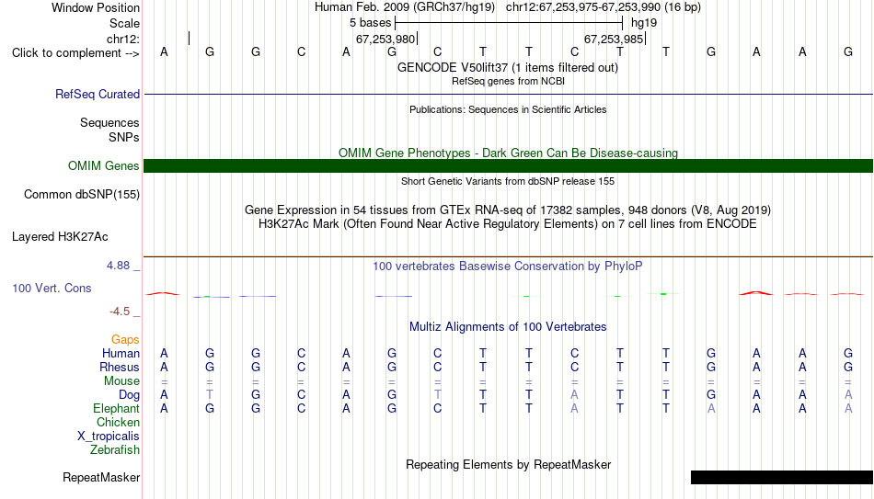874x499 pixels.
Task: Click 'Publications: Sequences in Scientific Articles' title
Action: click(508, 109)
